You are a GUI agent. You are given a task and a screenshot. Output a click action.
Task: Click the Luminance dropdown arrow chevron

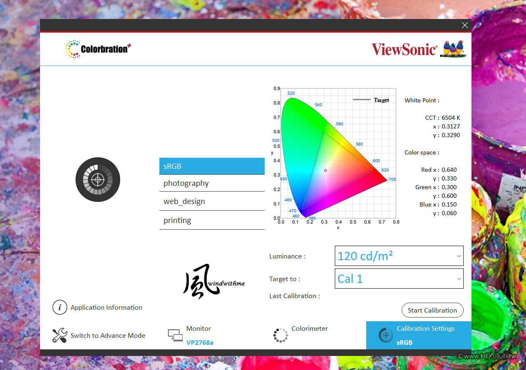[x=459, y=256]
